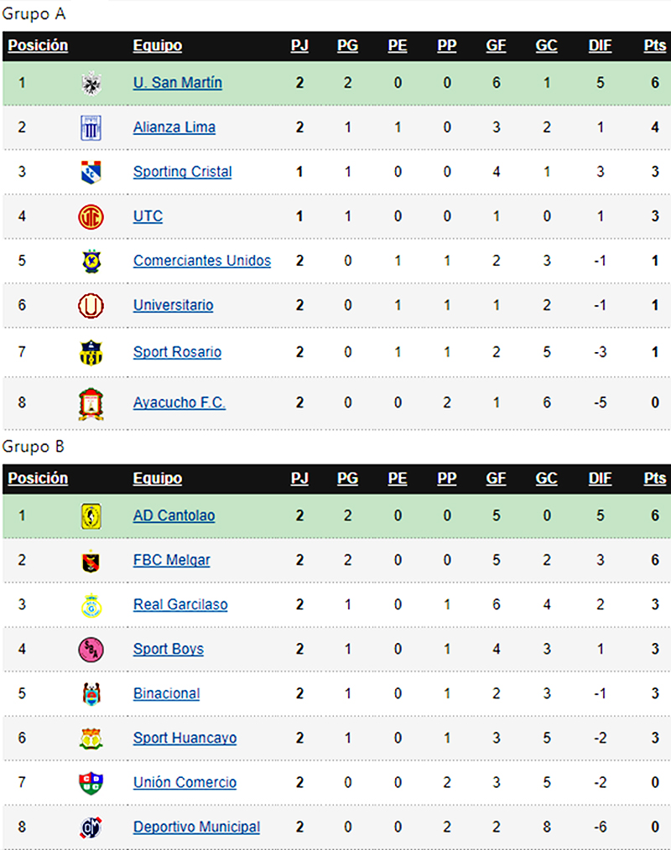This screenshot has height=850, width=671.
Task: Open the Sport Rosario team link
Action: 177,352
